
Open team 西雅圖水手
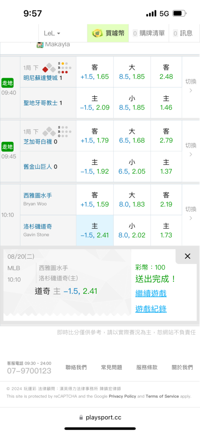coord(38,196)
